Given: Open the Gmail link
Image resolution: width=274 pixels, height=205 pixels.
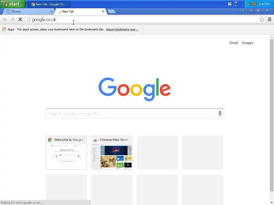Looking at the screenshot, I should (233, 43).
